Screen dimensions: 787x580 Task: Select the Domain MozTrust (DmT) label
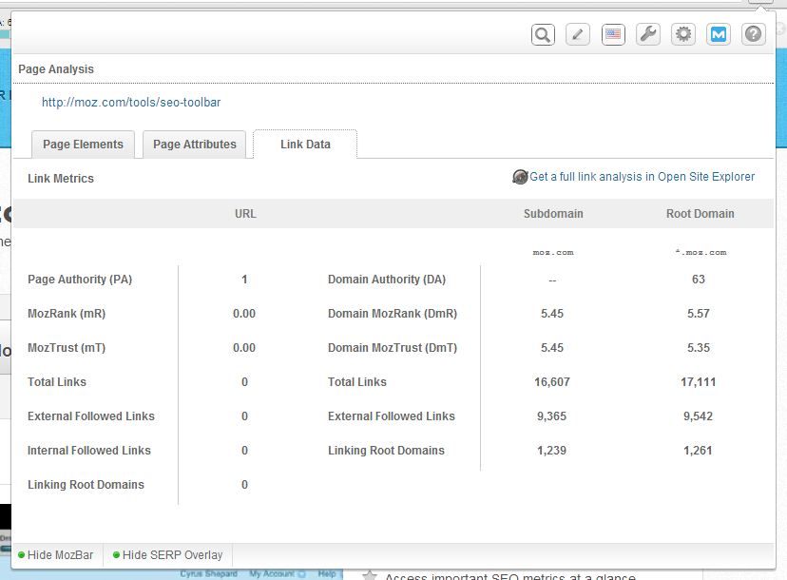[x=393, y=347]
